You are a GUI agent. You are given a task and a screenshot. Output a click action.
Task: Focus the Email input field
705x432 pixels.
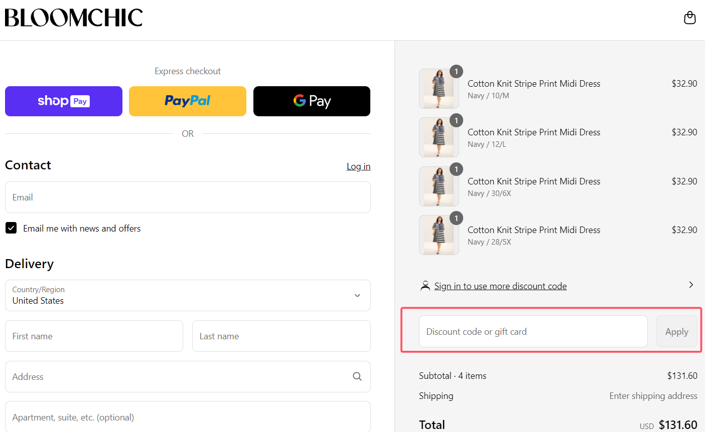[x=188, y=197]
